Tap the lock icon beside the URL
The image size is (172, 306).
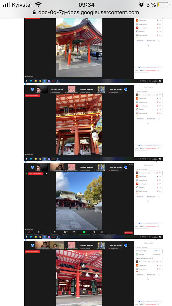click(x=34, y=12)
